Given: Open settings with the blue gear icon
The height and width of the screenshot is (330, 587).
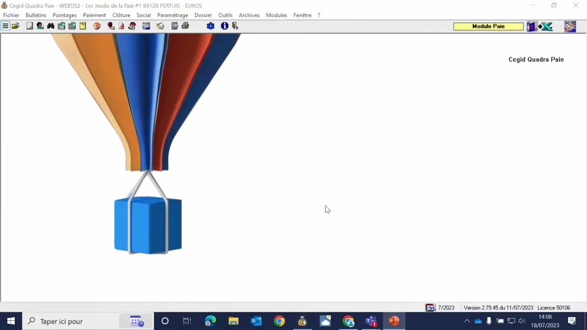Looking at the screenshot, I should [210, 26].
